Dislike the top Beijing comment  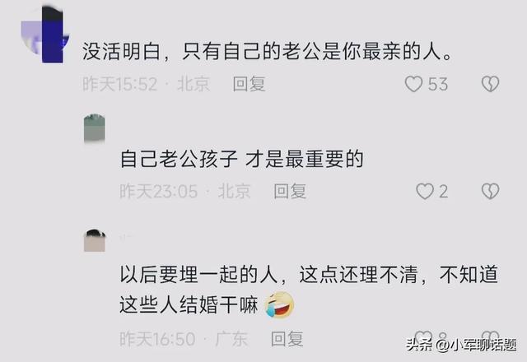point(491,84)
